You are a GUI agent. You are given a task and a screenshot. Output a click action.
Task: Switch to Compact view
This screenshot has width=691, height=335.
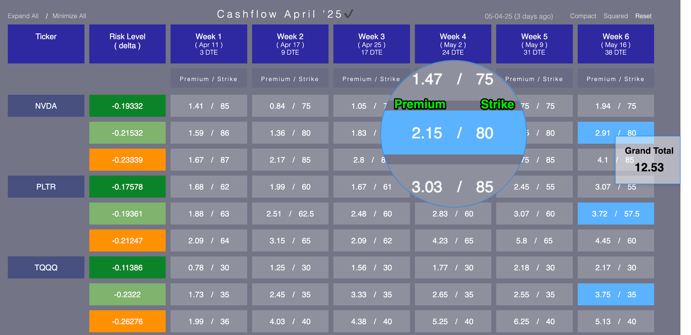[x=583, y=16]
